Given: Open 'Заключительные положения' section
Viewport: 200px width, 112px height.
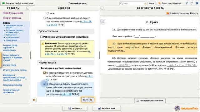Looking at the screenshot, I should (x=11, y=91).
